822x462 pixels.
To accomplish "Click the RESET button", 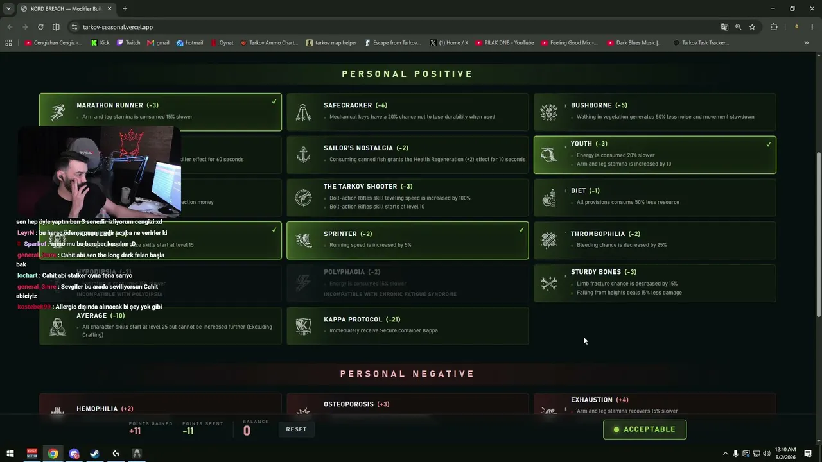I will click(x=296, y=429).
